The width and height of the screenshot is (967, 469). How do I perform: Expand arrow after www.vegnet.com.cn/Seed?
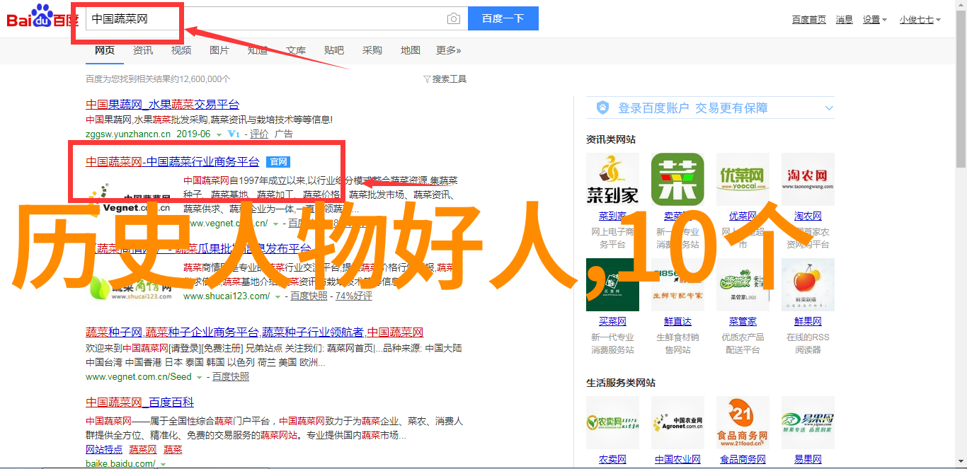coord(200,378)
